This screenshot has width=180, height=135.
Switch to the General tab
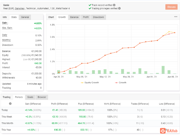pyautogui.click(x=25, y=17)
